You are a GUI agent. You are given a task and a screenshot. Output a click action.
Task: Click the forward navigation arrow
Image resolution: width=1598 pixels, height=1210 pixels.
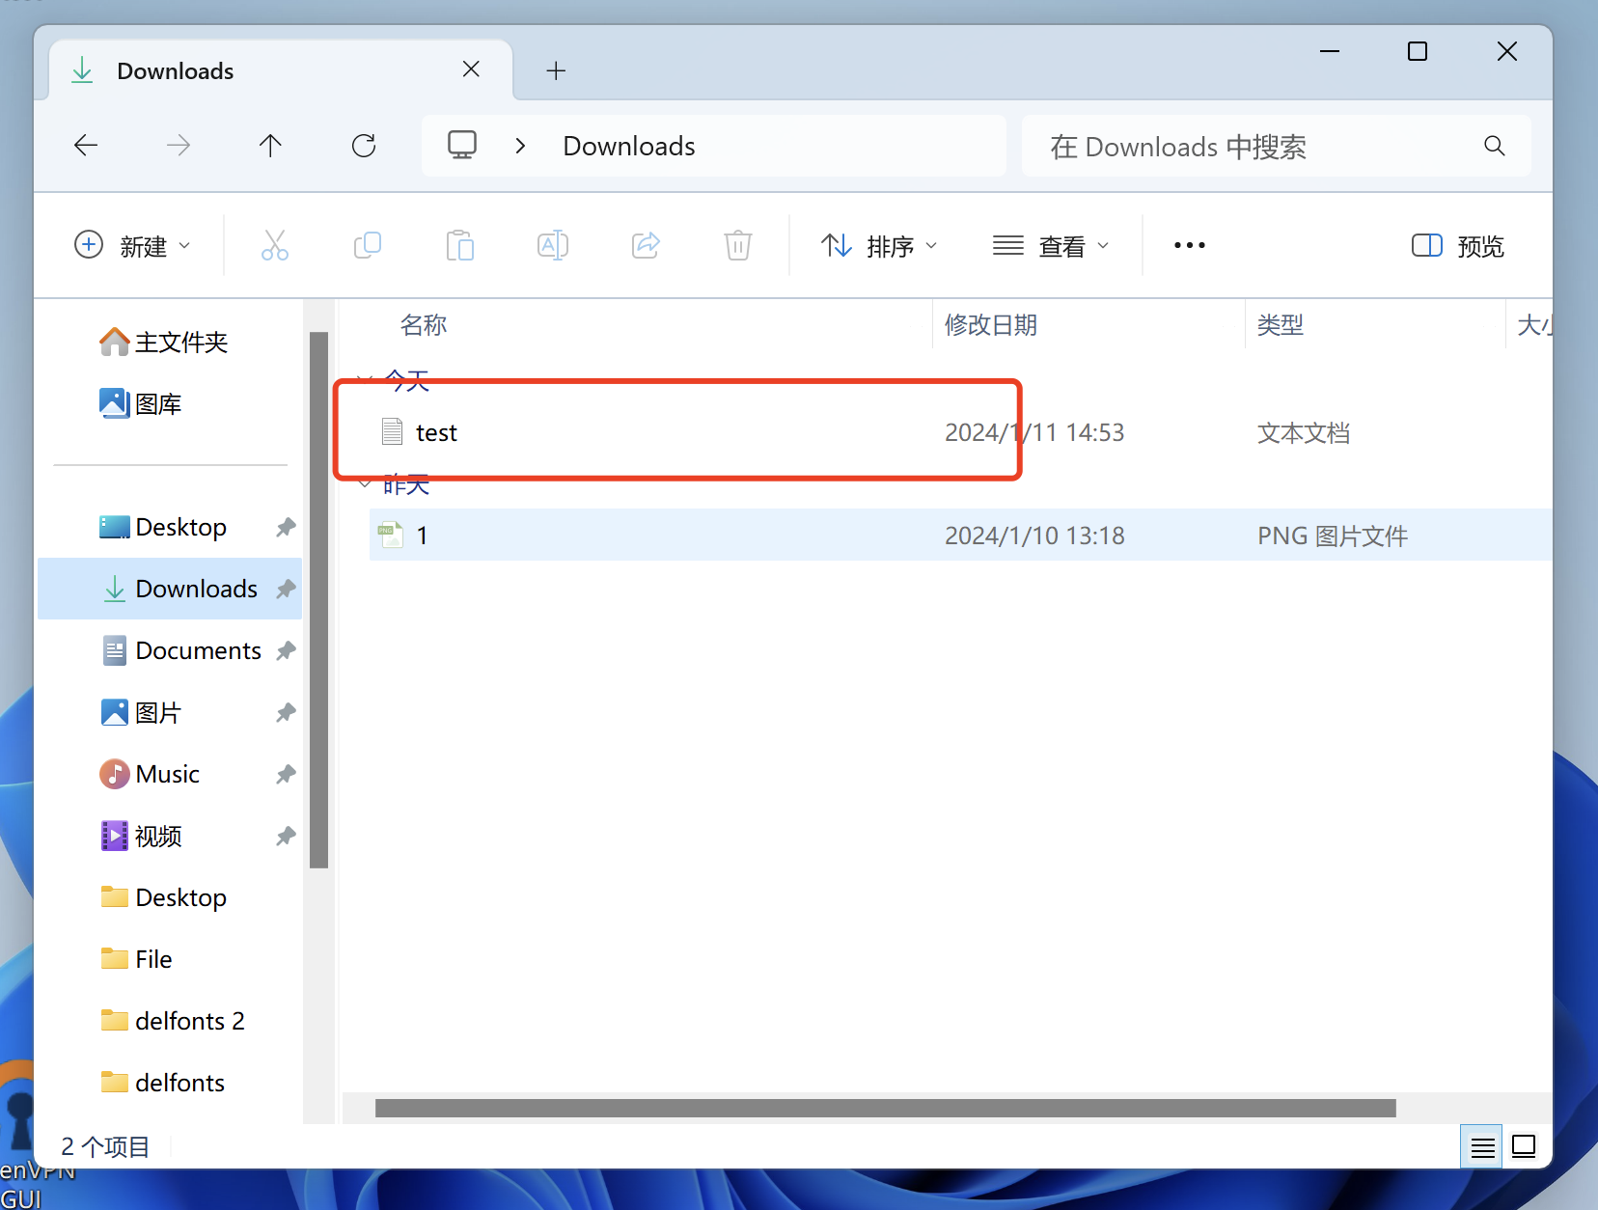(179, 146)
